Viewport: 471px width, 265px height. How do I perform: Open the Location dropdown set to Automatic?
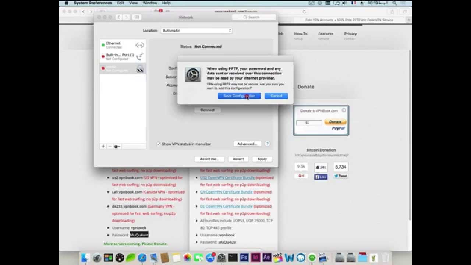(197, 31)
